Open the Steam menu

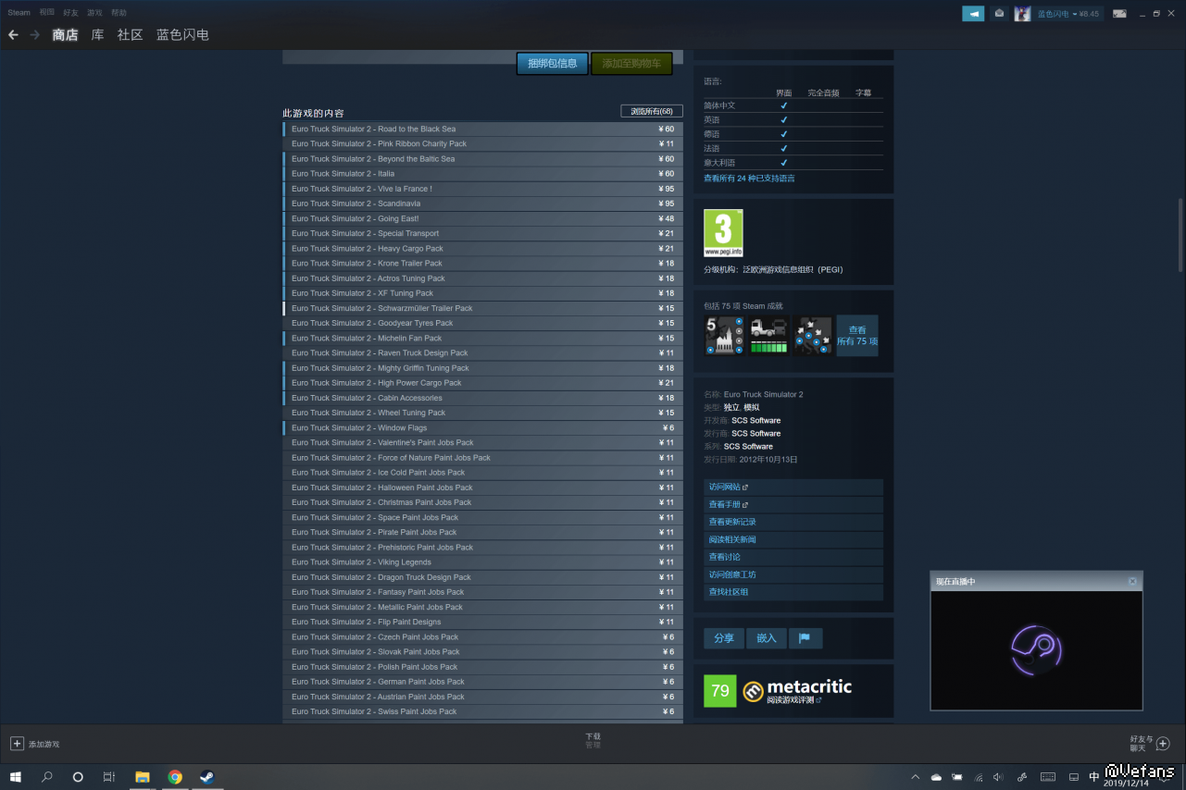click(x=19, y=13)
